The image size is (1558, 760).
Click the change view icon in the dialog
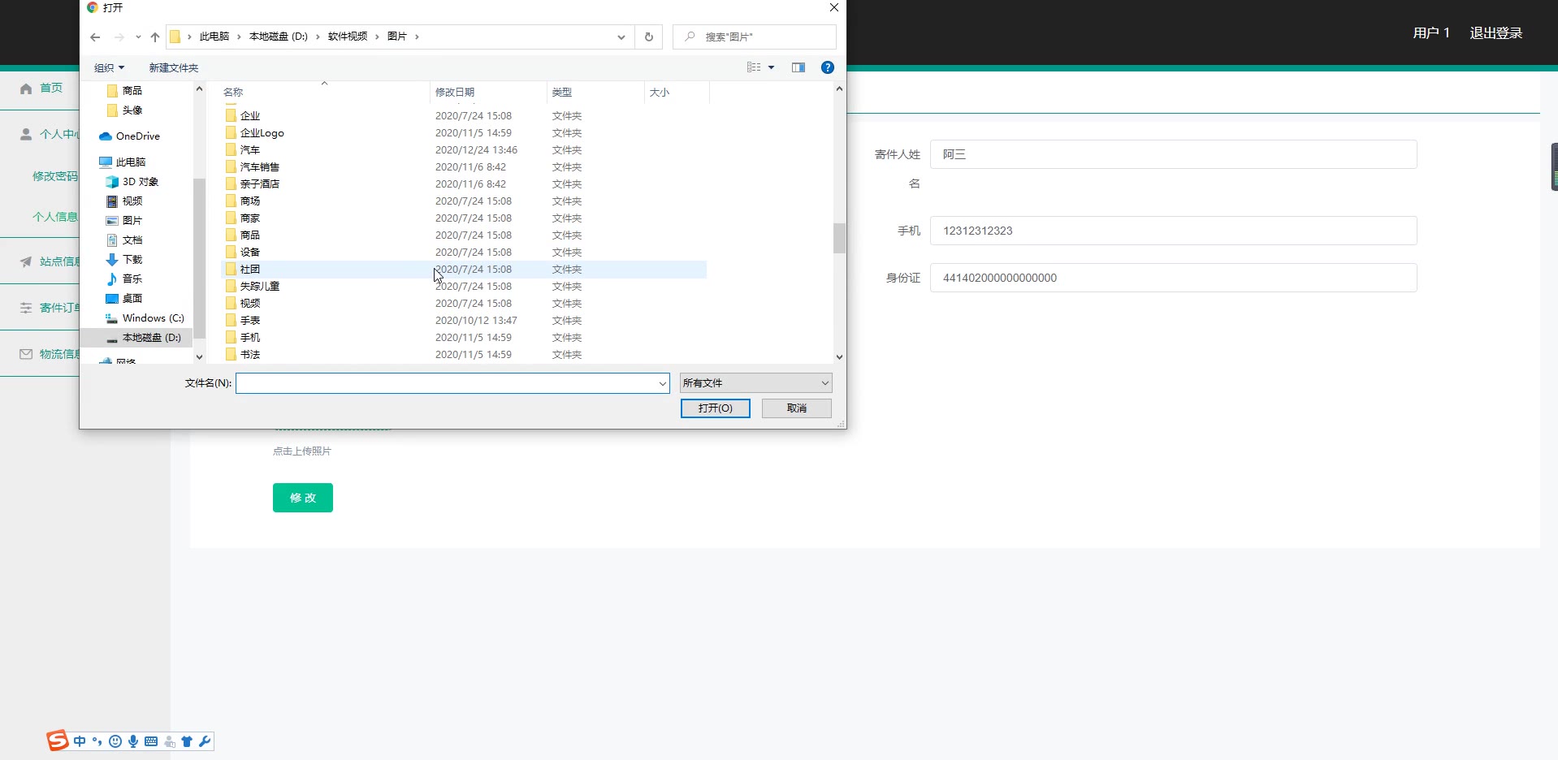(754, 67)
